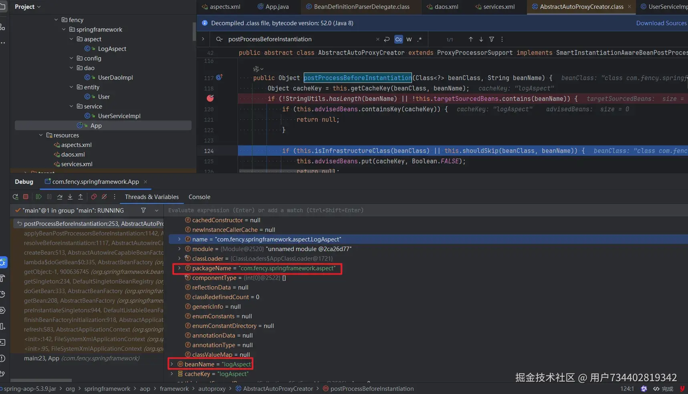The width and height of the screenshot is (688, 394).
Task: Step over the current line
Action: (x=60, y=197)
